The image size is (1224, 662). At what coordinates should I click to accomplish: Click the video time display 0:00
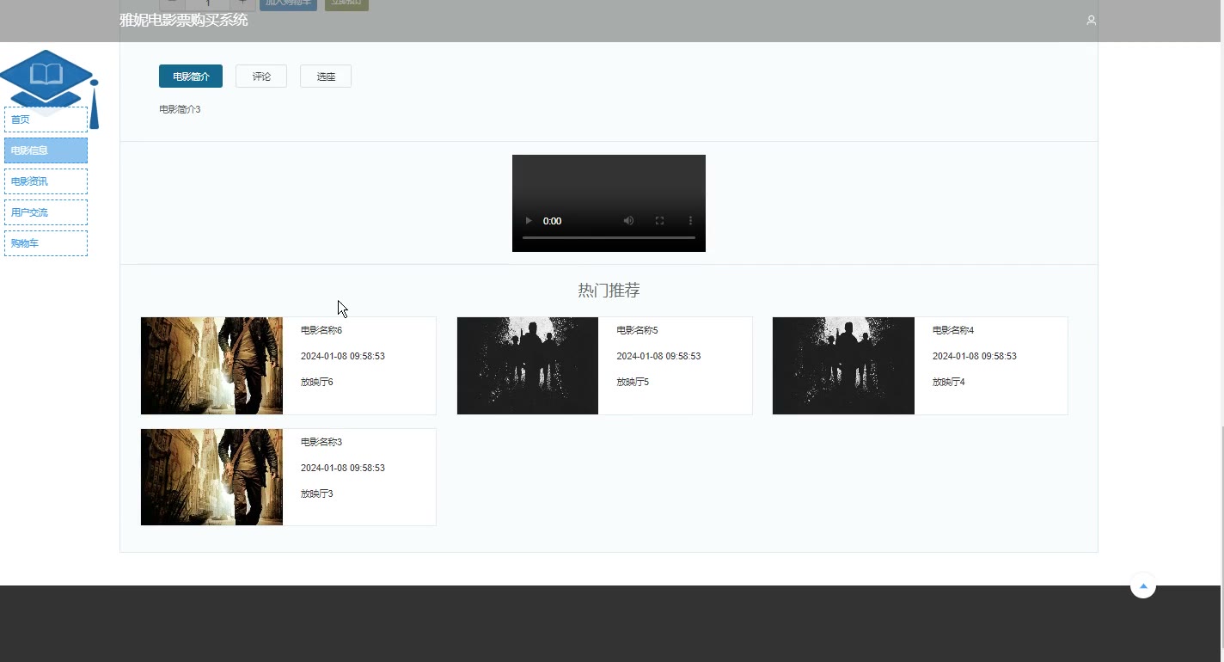(552, 221)
